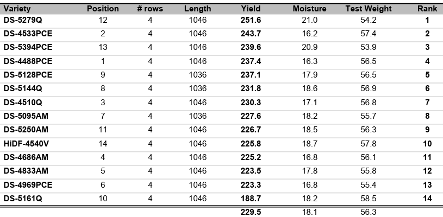This screenshot has width=443, height=217.
Task: Select the HiDF-4540V variety cell
Action: [x=27, y=144]
